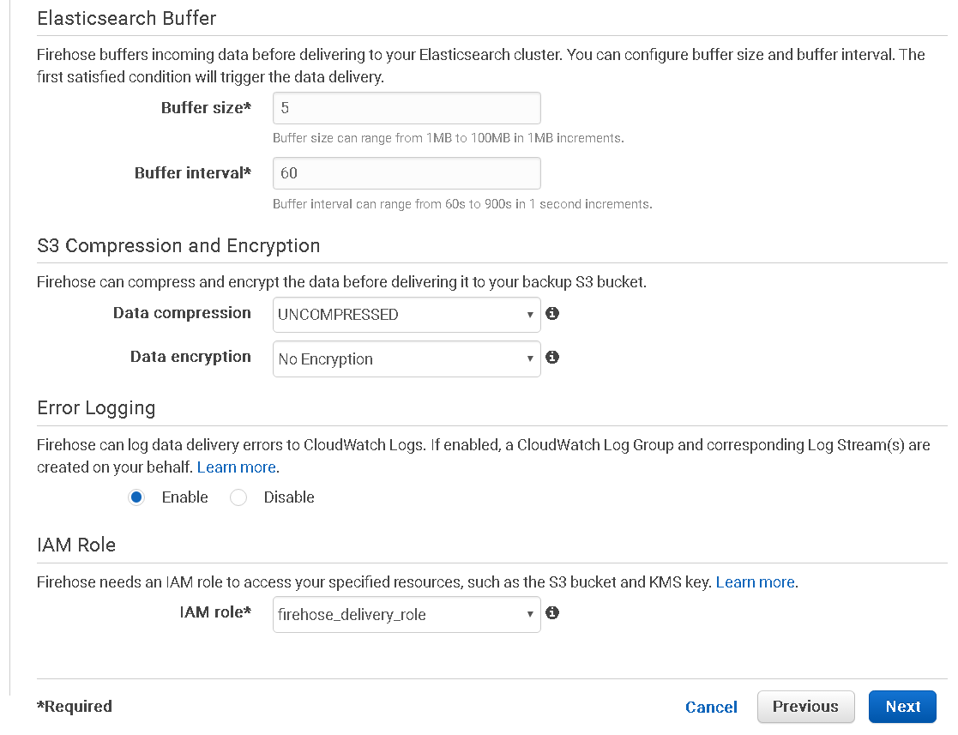The width and height of the screenshot is (958, 735).
Task: Open the Data encryption No Encryption dropdown
Action: (x=407, y=358)
